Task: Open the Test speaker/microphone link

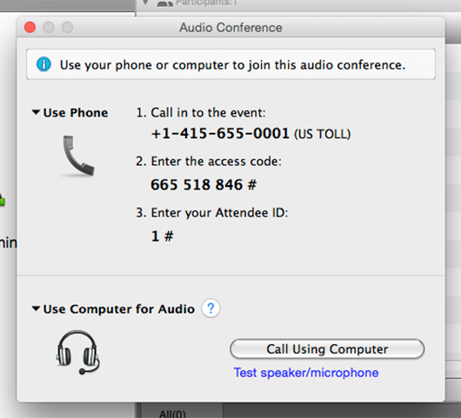Action: coord(306,373)
